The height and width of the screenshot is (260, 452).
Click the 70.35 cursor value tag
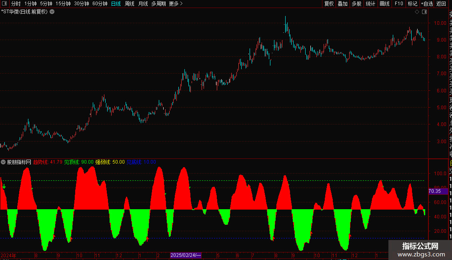click(438, 191)
